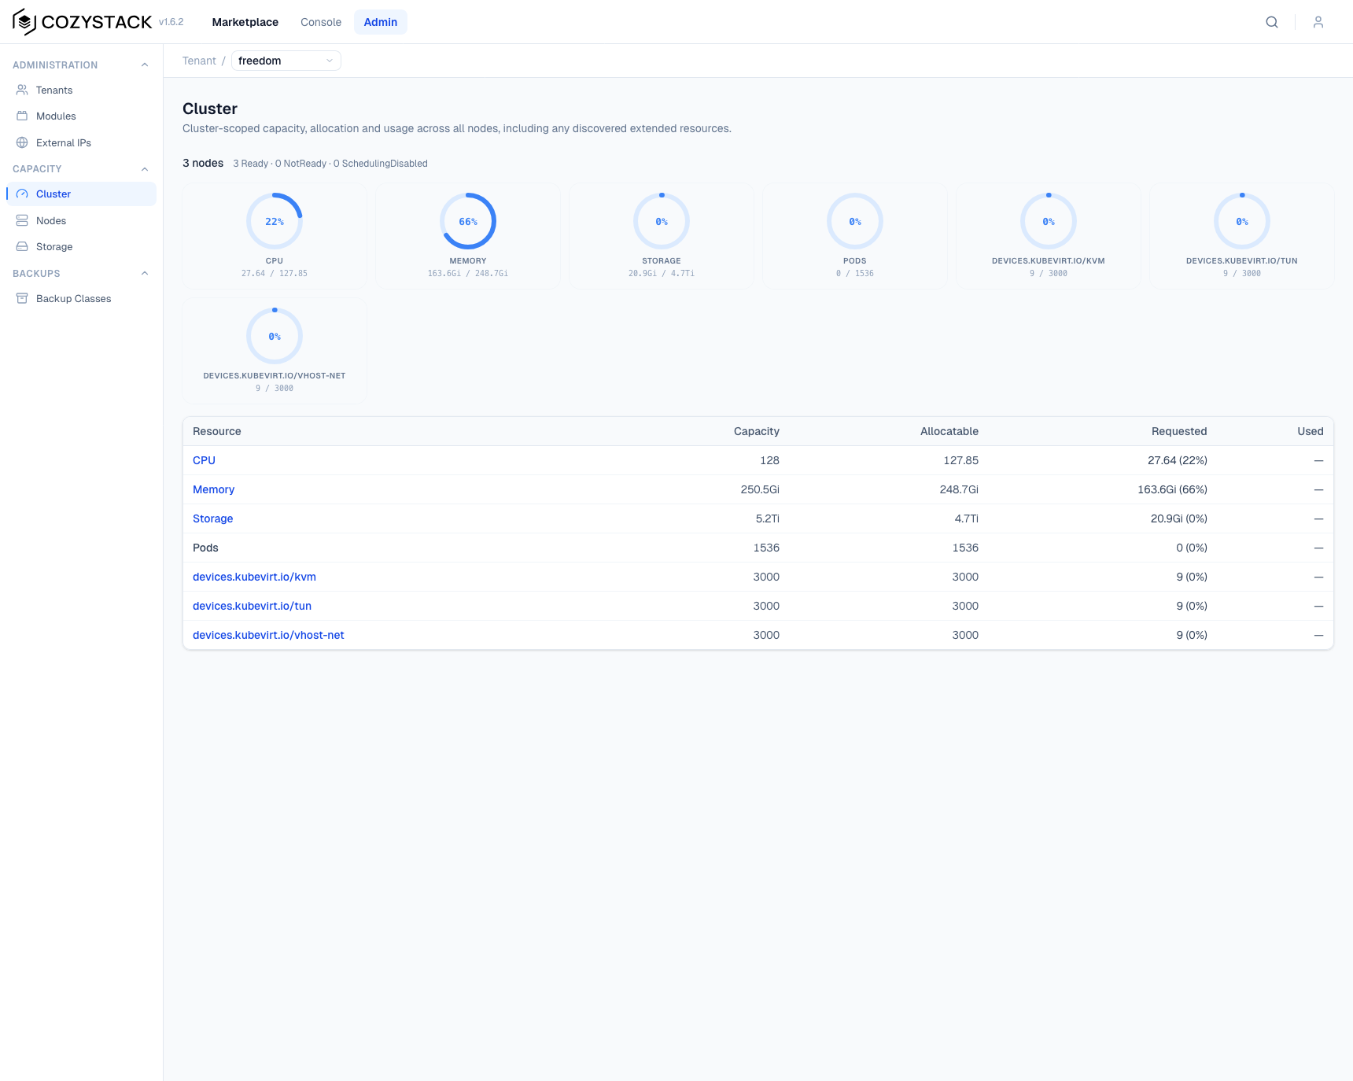Click the node readiness status text

click(330, 164)
